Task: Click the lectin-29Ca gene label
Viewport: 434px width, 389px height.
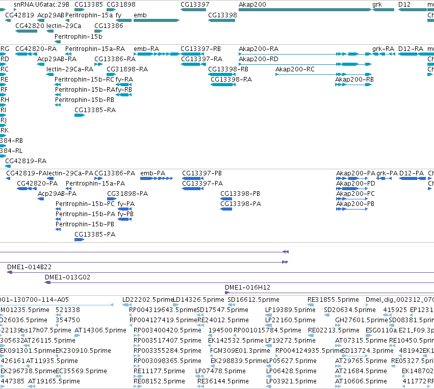Action: coord(64,26)
